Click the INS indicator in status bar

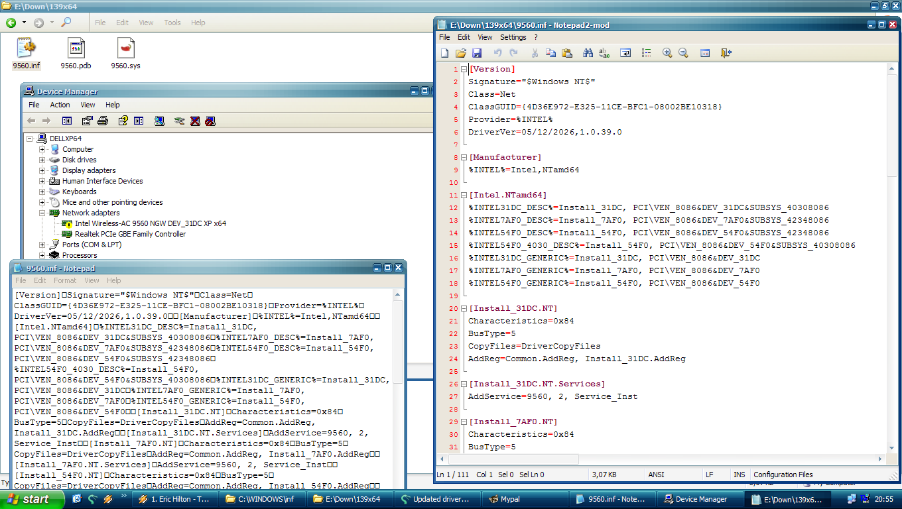[739, 475]
